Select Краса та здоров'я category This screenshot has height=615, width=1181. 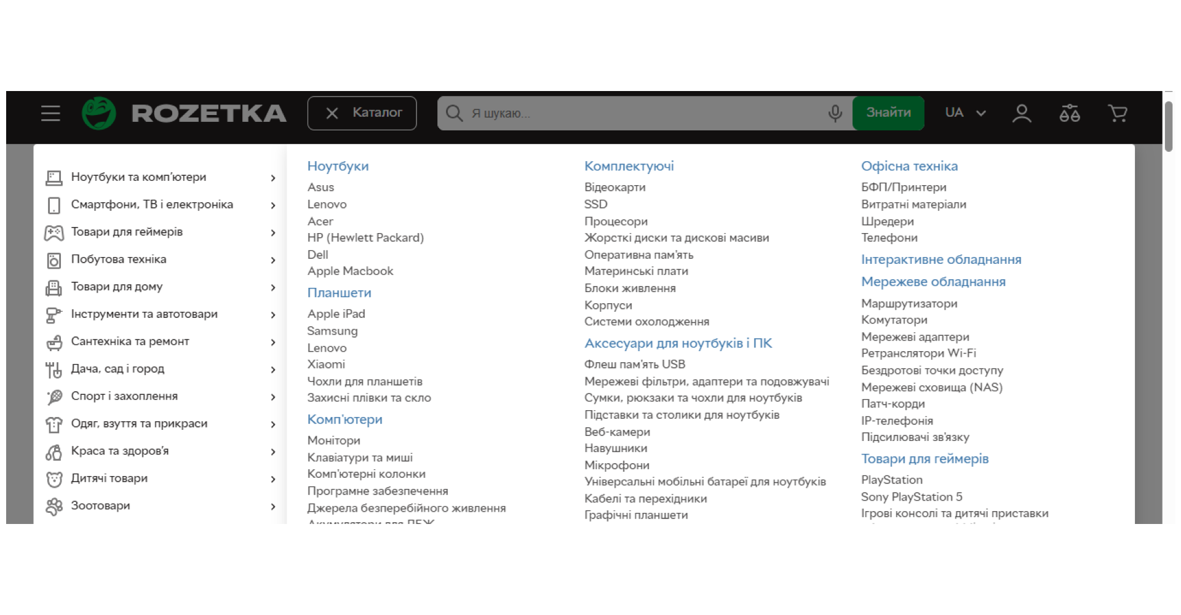119,451
